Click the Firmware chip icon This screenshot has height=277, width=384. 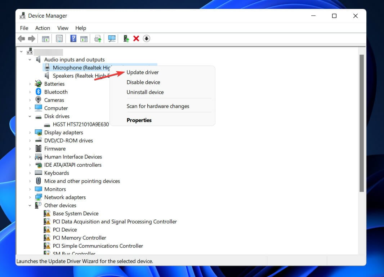pos(39,148)
